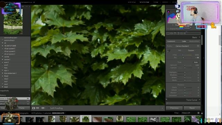Click the Temp value field
The height and width of the screenshot is (125, 222).
point(197,55)
